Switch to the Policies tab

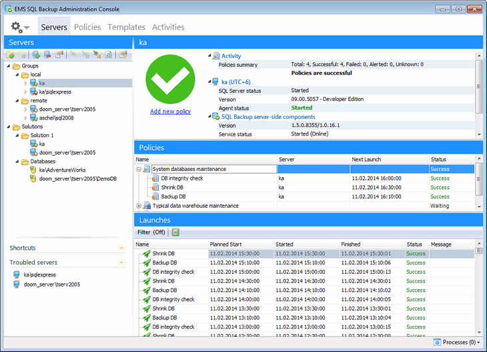(87, 27)
